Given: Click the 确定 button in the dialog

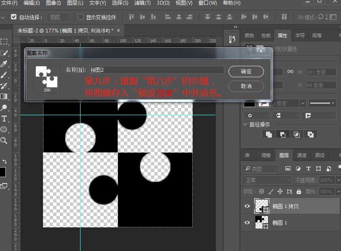Looking at the screenshot, I should click(x=246, y=71).
